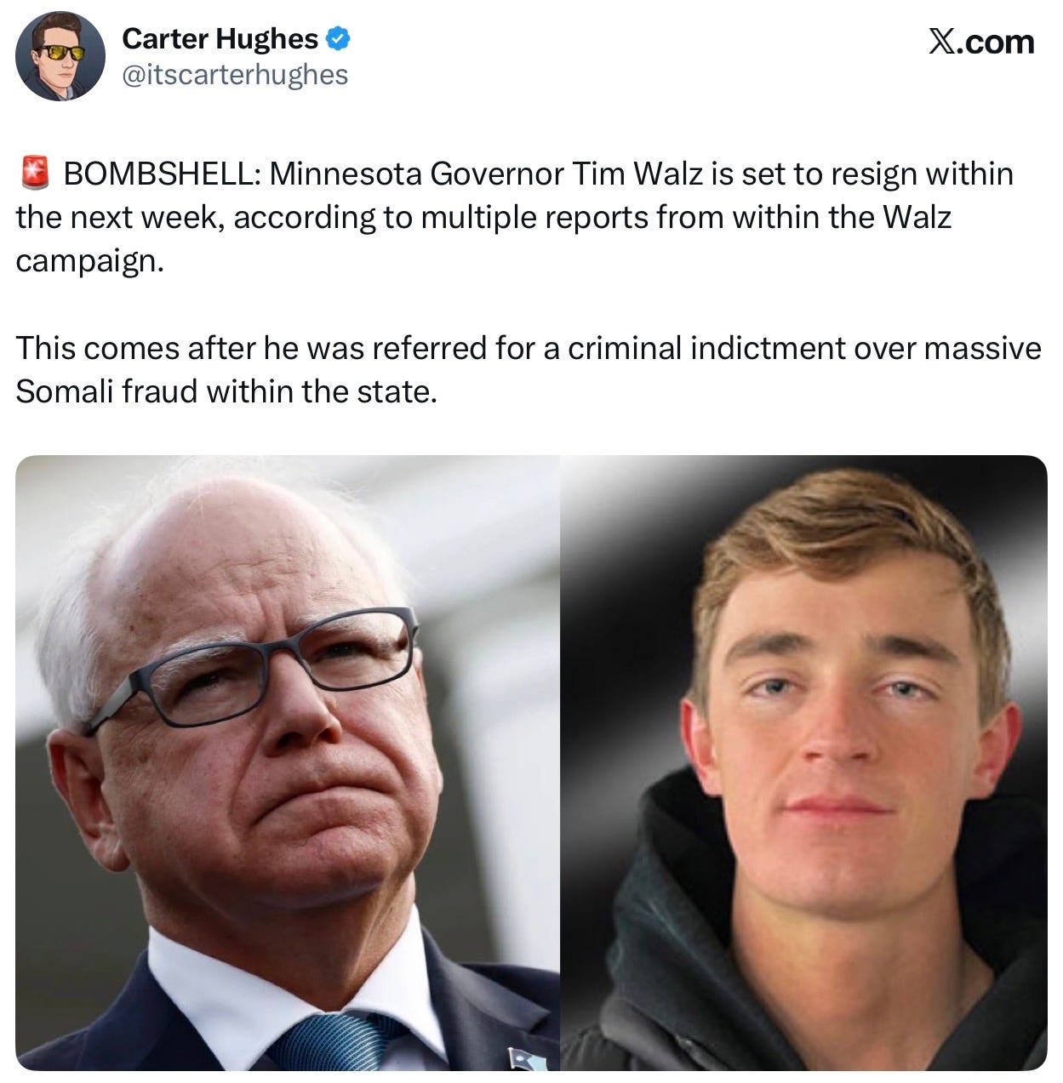
Task: Open left photo of man with glasses
Action: click(288, 763)
